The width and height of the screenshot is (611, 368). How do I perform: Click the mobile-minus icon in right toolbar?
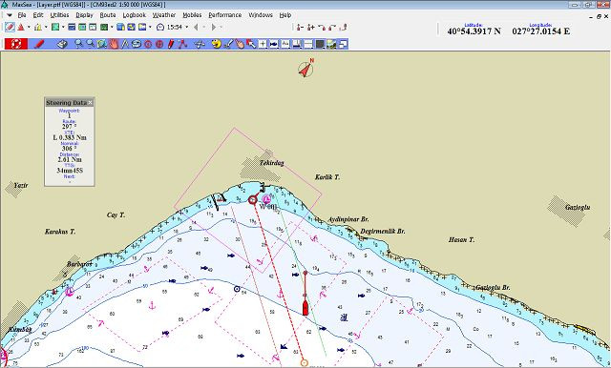pos(300,27)
